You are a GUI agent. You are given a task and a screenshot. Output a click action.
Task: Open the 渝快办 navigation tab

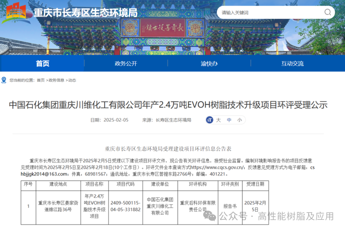point(209,63)
